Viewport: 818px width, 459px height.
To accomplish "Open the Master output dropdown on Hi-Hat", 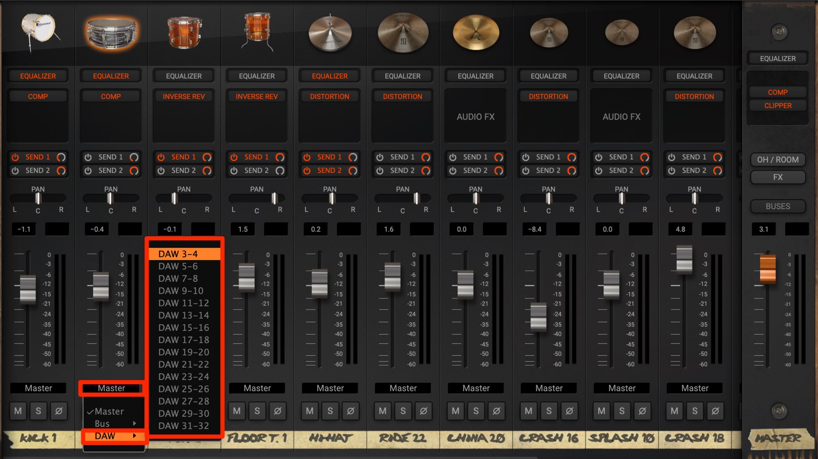I will click(330, 388).
